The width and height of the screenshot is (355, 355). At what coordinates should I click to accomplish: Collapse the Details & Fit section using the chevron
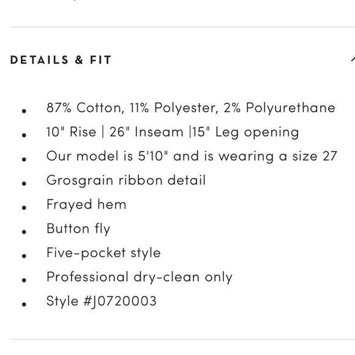(x=353, y=59)
